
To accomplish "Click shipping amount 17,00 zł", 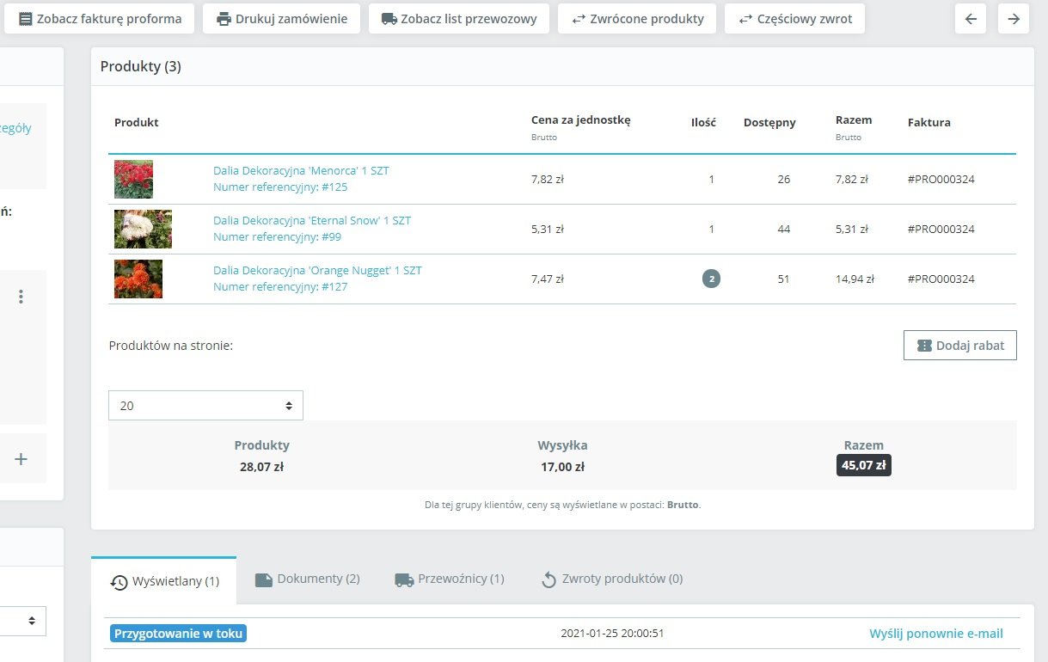I will 562,467.
